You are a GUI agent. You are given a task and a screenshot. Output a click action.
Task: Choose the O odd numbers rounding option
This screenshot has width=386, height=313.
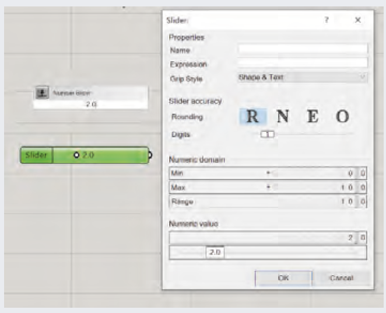click(x=342, y=116)
